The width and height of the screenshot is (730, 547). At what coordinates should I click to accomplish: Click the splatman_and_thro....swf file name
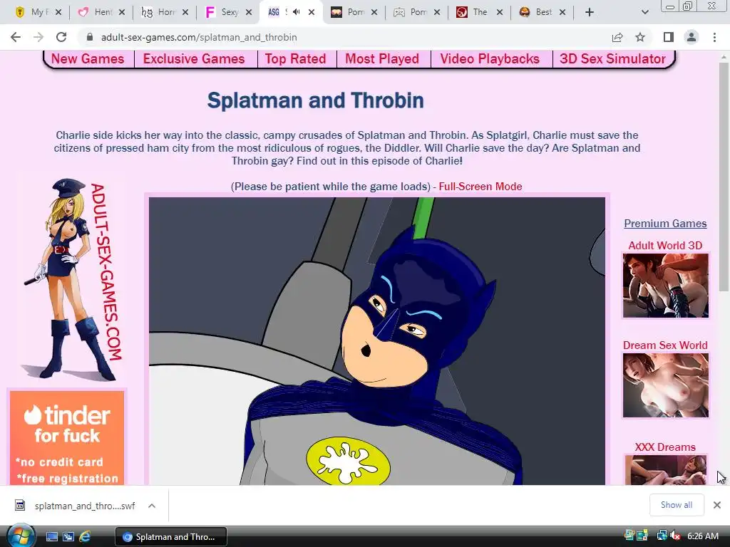point(85,506)
